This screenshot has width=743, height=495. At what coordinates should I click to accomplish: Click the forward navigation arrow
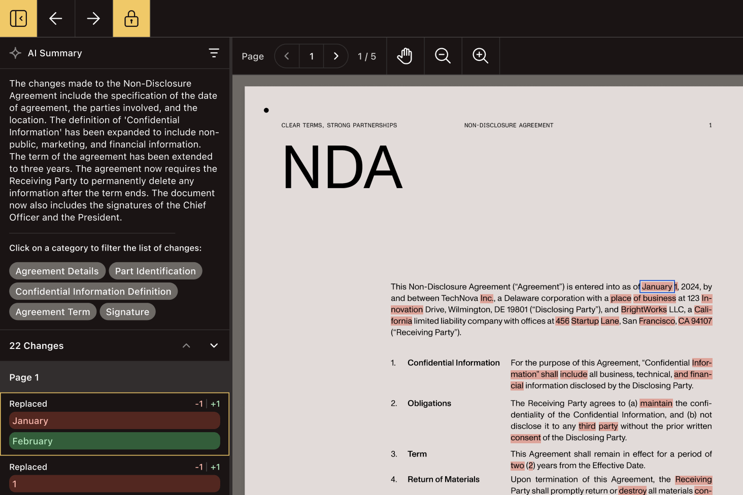[93, 18]
